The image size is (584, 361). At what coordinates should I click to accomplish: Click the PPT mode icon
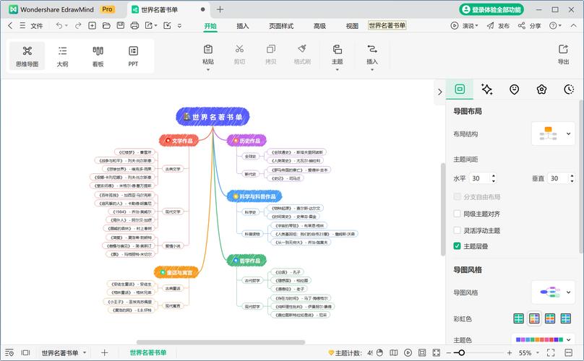134,56
